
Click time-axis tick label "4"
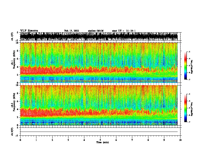[84, 140]
